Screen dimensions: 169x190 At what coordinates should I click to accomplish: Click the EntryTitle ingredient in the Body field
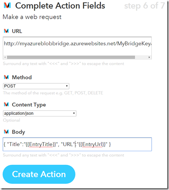coord(41,144)
